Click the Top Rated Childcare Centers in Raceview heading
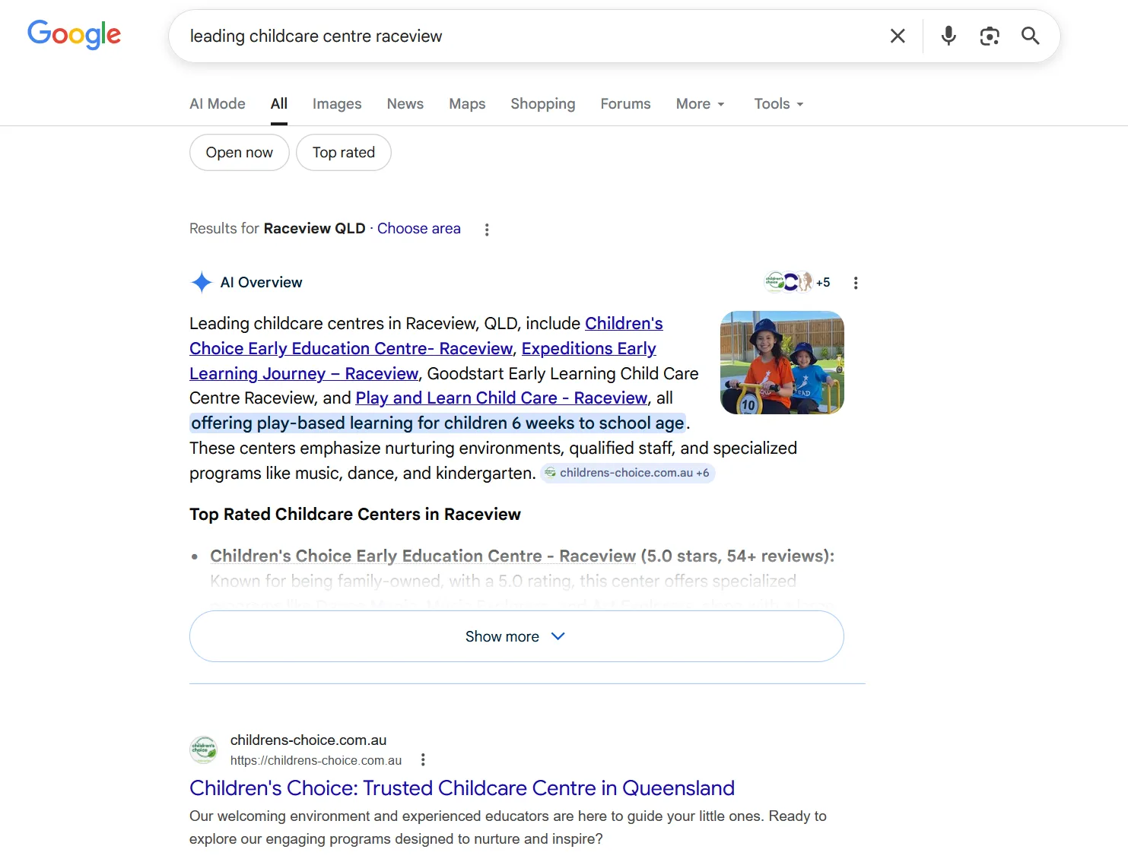 [355, 515]
